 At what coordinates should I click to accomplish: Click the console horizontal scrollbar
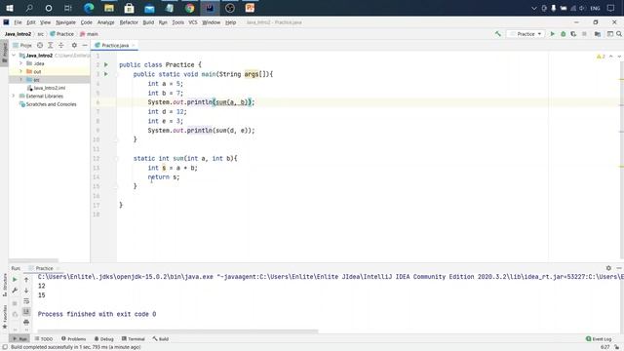tap(177, 331)
